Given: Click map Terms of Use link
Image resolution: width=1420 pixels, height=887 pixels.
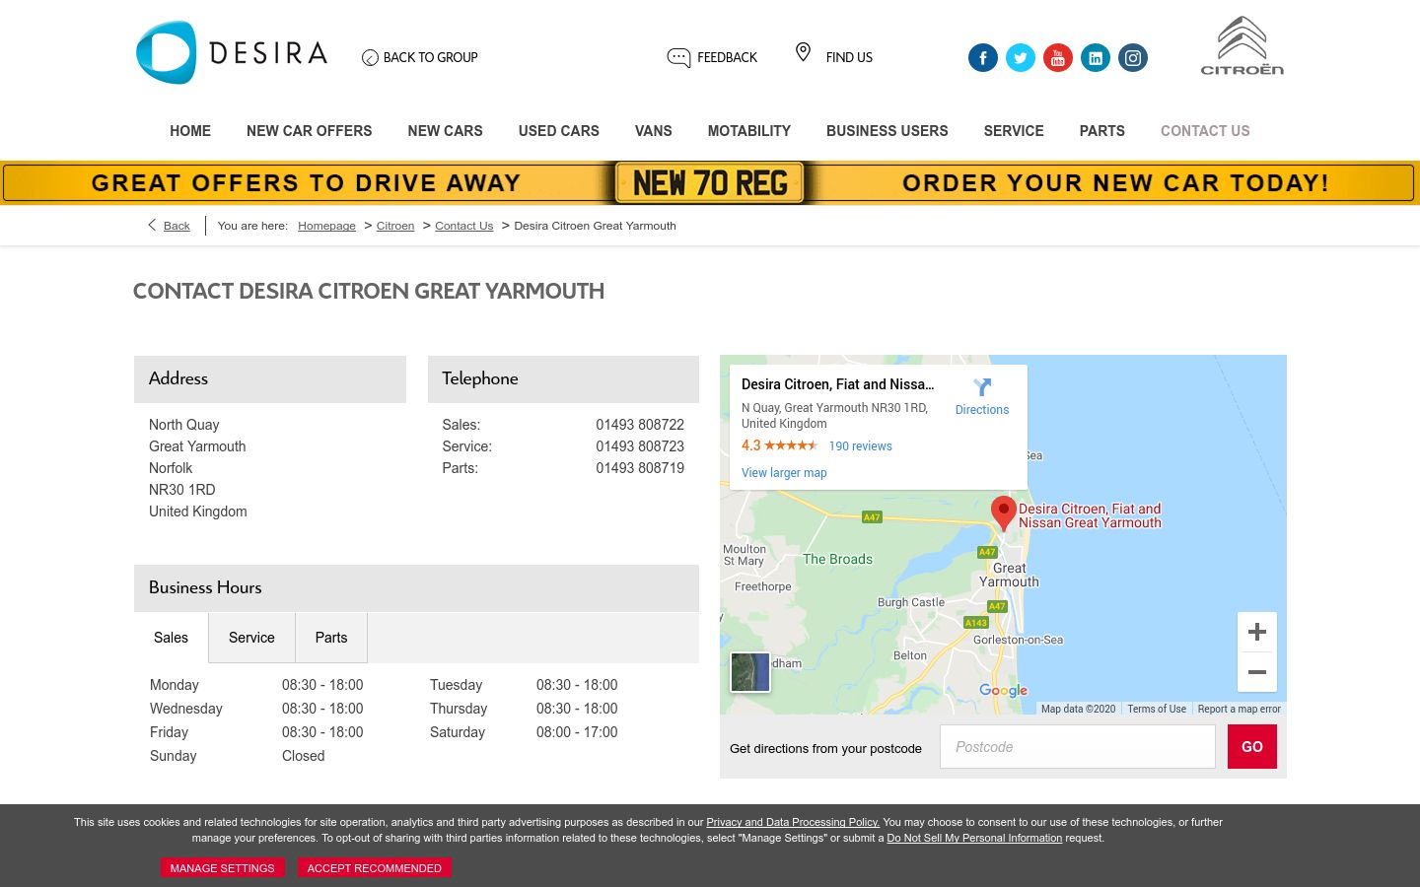Looking at the screenshot, I should click(1157, 709).
